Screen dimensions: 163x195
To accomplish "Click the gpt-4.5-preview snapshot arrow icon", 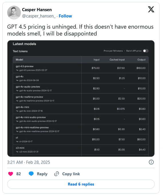I will pos(17,70).
